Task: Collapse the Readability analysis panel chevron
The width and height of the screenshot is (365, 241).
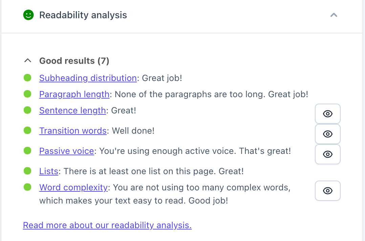Action: tap(334, 15)
